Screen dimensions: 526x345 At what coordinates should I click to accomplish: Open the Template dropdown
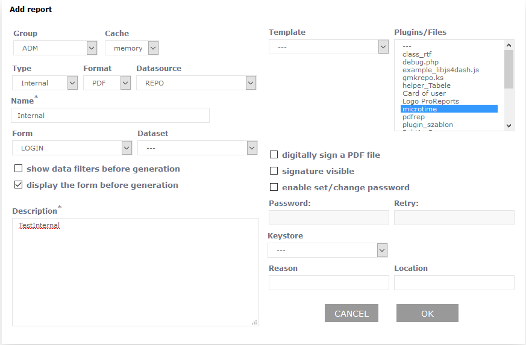coord(328,47)
